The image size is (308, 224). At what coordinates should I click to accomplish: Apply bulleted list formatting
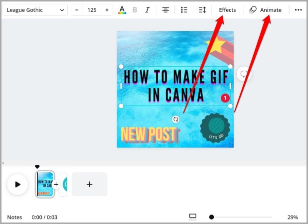click(184, 10)
